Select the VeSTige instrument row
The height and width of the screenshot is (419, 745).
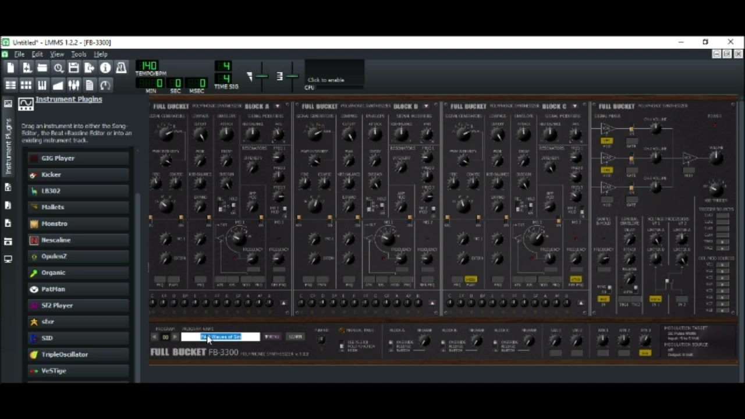coord(79,371)
